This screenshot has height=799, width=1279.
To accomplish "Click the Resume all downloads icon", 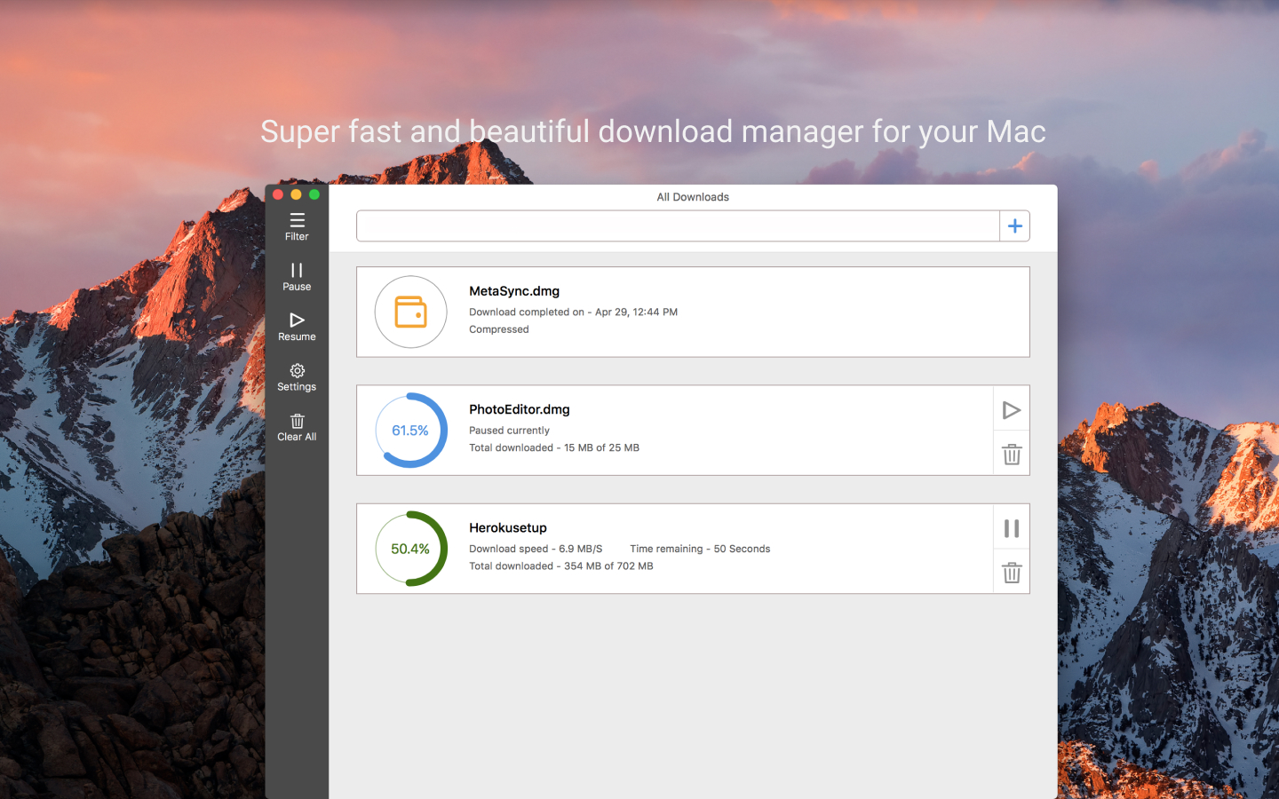I will (297, 320).
